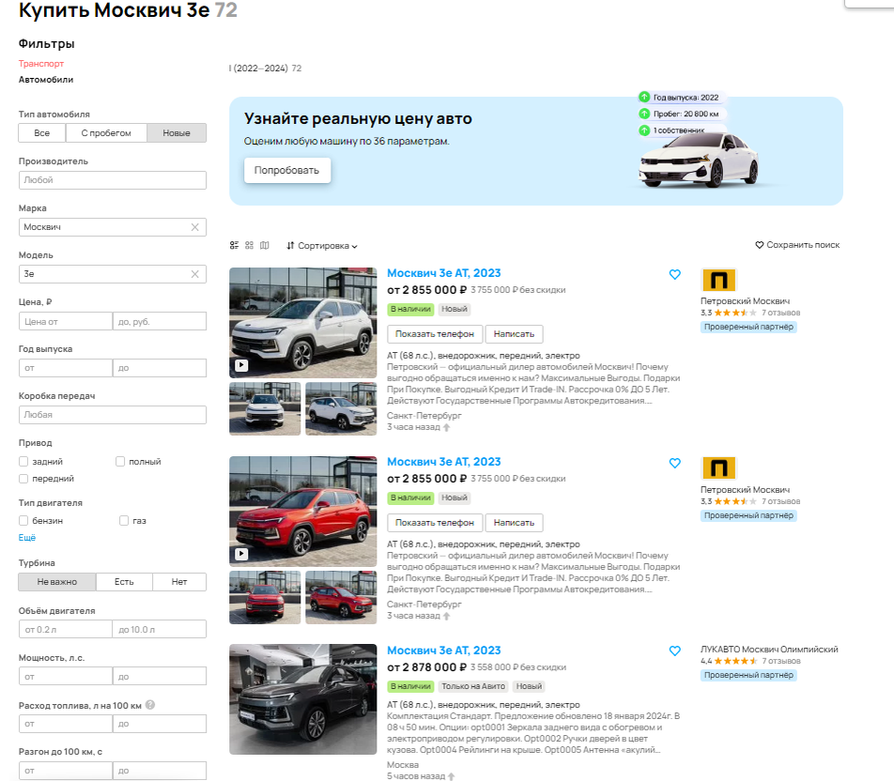This screenshot has width=894, height=781.
Task: Switch to list view icon
Action: 234,245
